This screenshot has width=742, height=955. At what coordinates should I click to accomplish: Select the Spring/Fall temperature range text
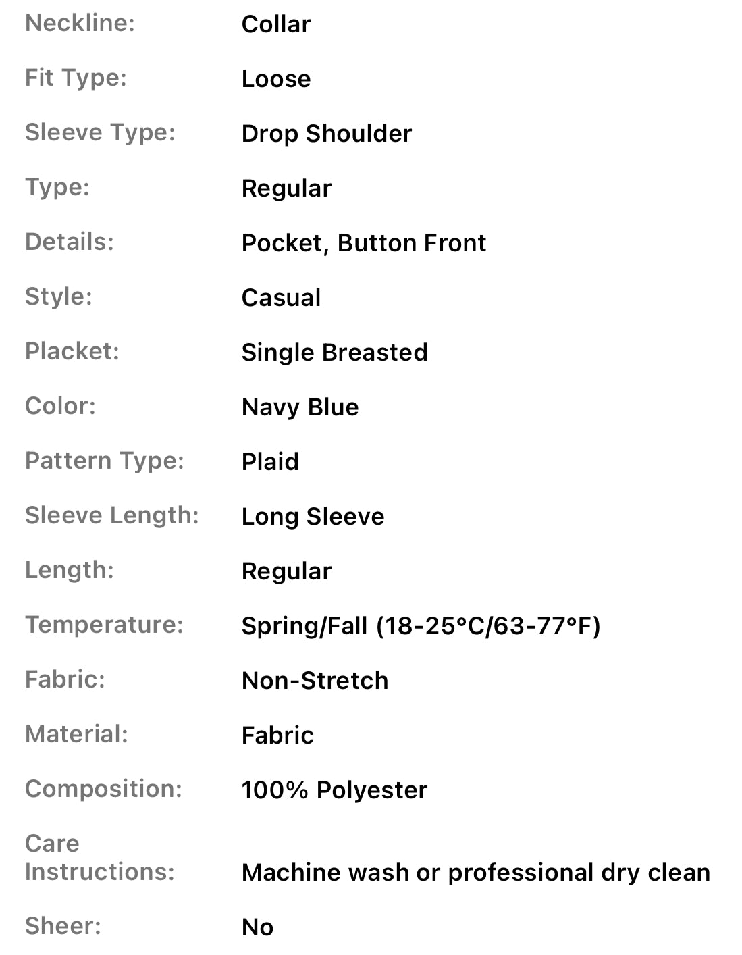(421, 626)
